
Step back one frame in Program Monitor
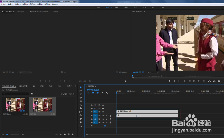point(190,81)
